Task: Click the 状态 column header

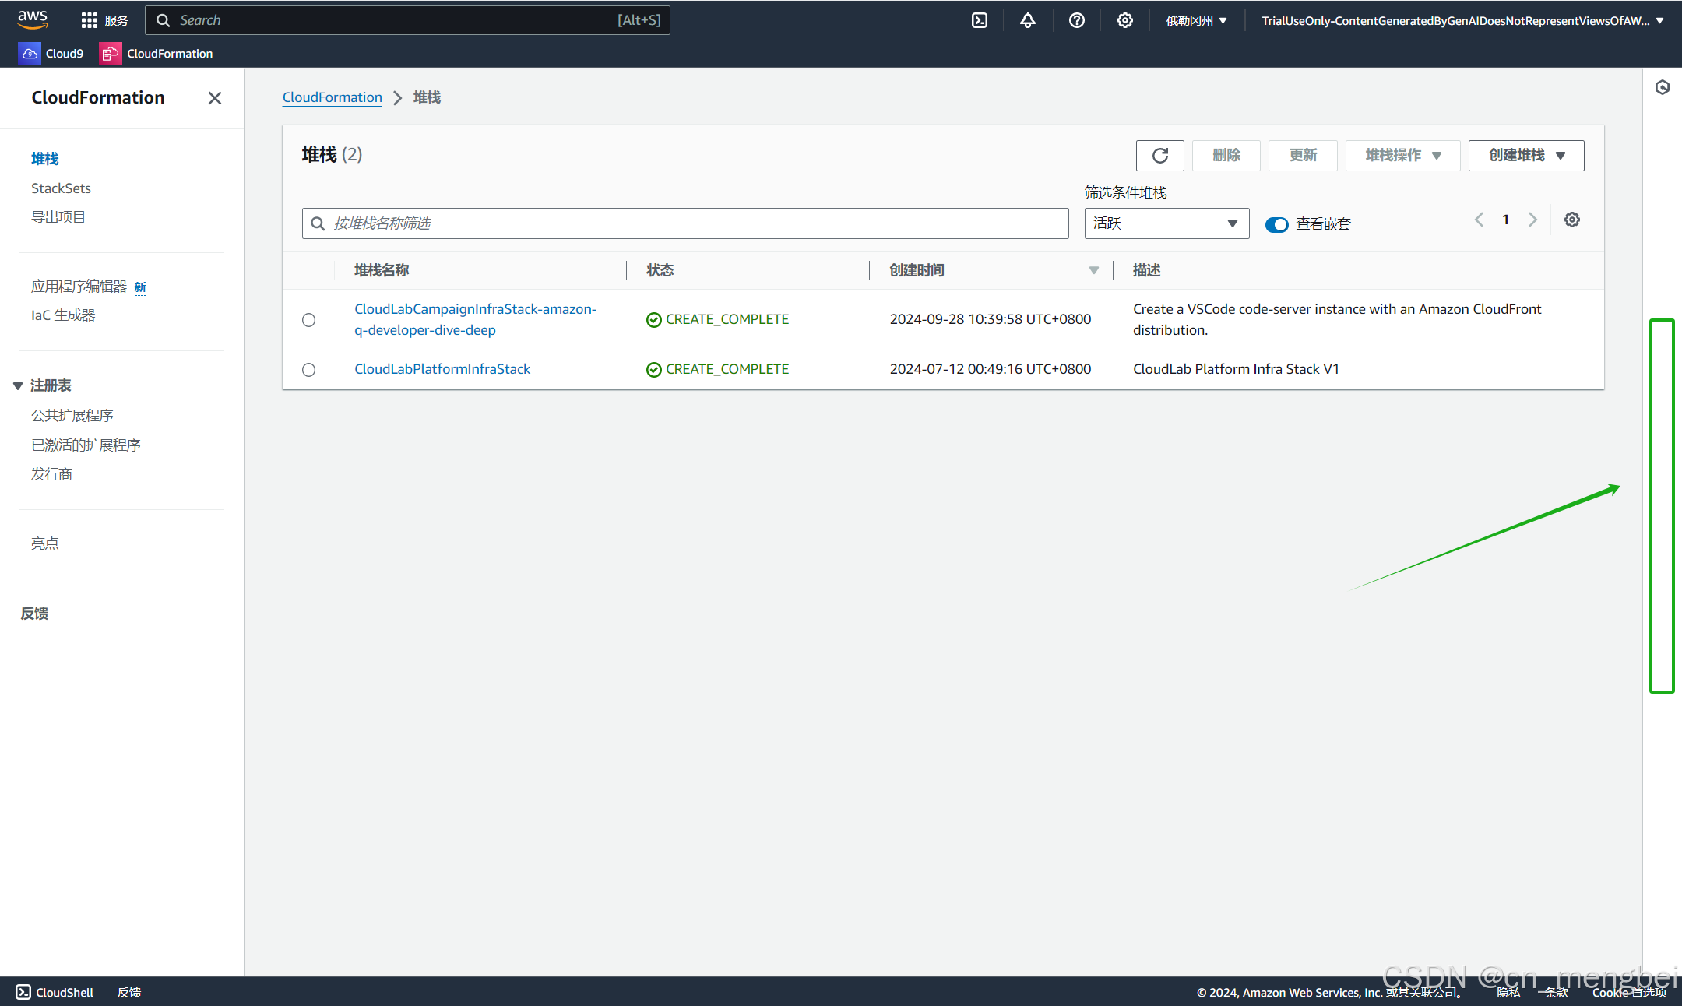Action: click(660, 270)
